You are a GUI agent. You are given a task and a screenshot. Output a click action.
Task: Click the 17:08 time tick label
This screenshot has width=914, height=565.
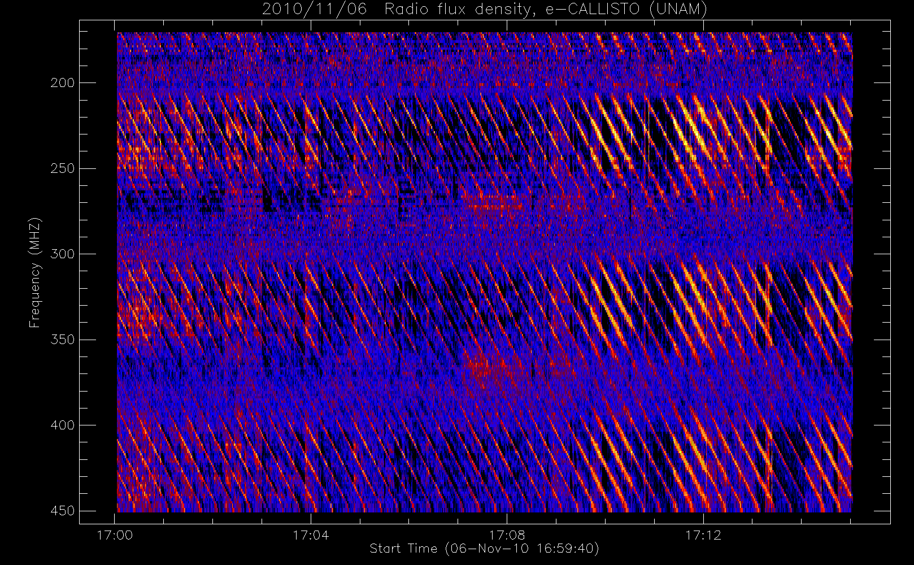coord(507,535)
